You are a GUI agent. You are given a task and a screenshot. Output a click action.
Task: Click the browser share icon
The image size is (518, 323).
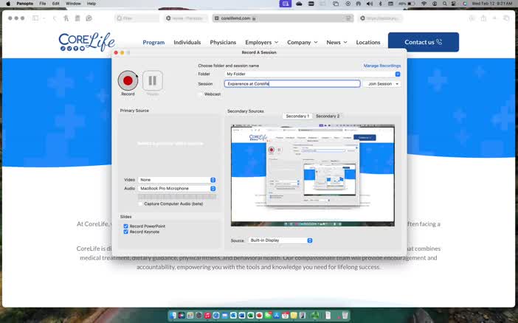tap(483, 18)
